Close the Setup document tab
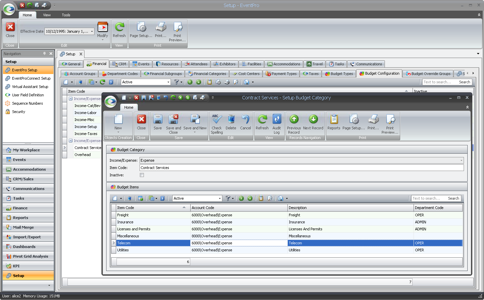The width and height of the screenshot is (484, 300). pyautogui.click(x=81, y=54)
